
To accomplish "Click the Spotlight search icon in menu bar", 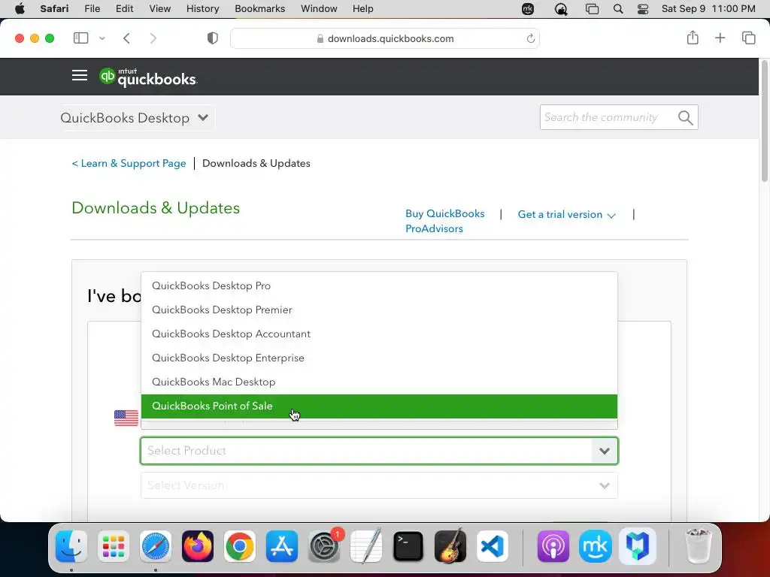I will point(618,9).
